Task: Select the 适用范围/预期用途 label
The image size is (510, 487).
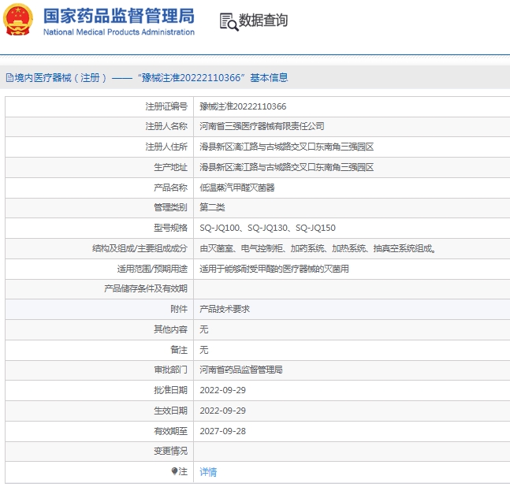Action: point(152,270)
